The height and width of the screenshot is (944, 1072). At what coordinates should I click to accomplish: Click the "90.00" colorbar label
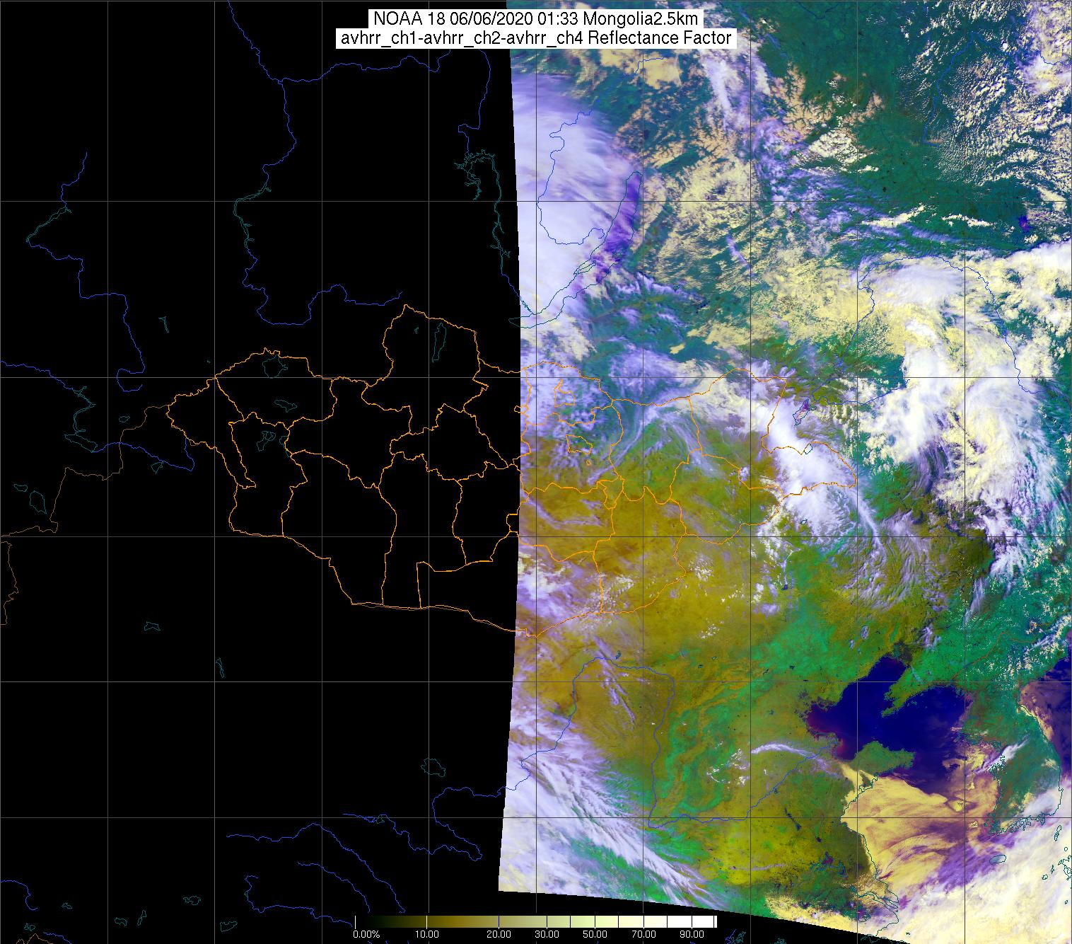(692, 935)
